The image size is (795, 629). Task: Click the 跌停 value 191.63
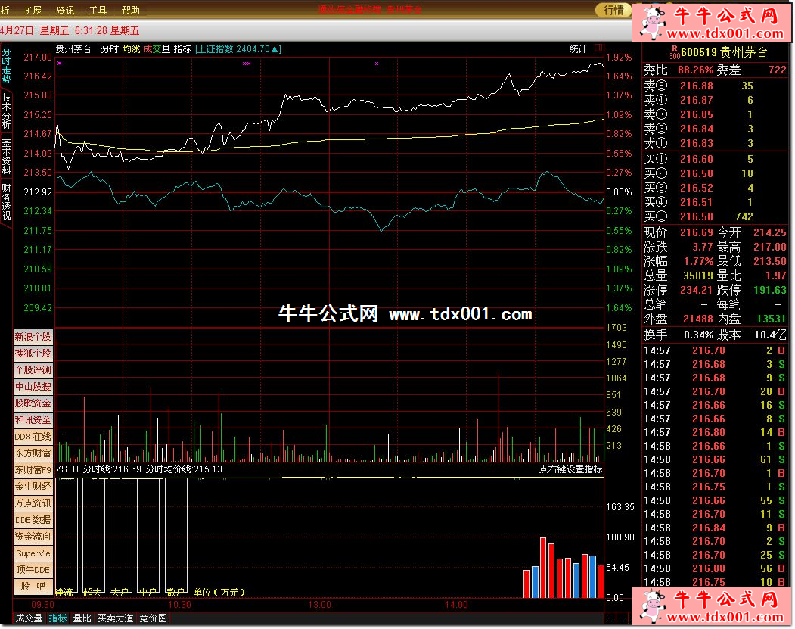pos(769,290)
